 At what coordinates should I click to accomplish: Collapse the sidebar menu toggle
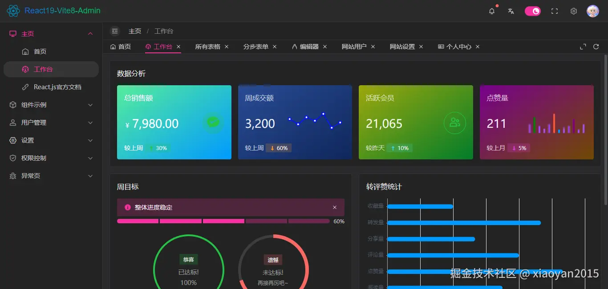pos(115,31)
